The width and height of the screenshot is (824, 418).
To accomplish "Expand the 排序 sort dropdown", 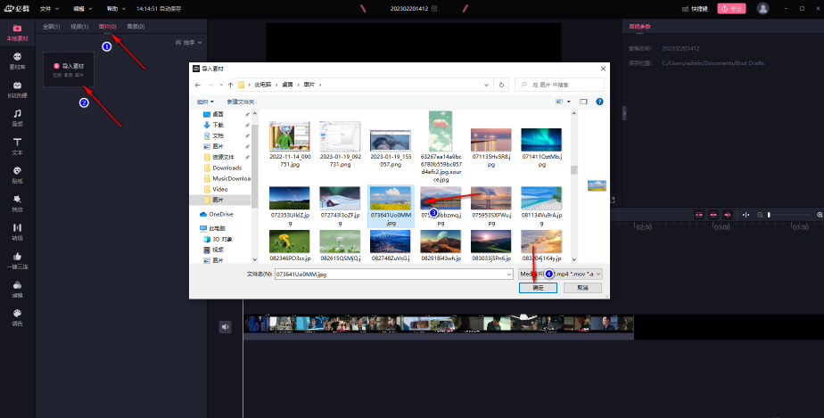I will point(190,43).
